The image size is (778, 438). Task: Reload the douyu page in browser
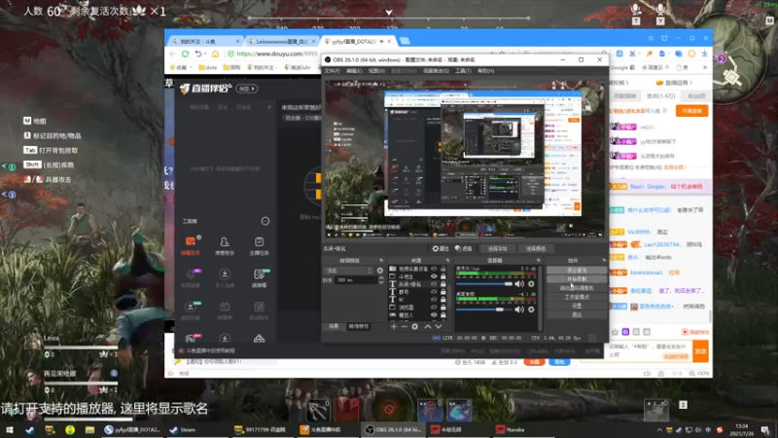click(x=185, y=54)
